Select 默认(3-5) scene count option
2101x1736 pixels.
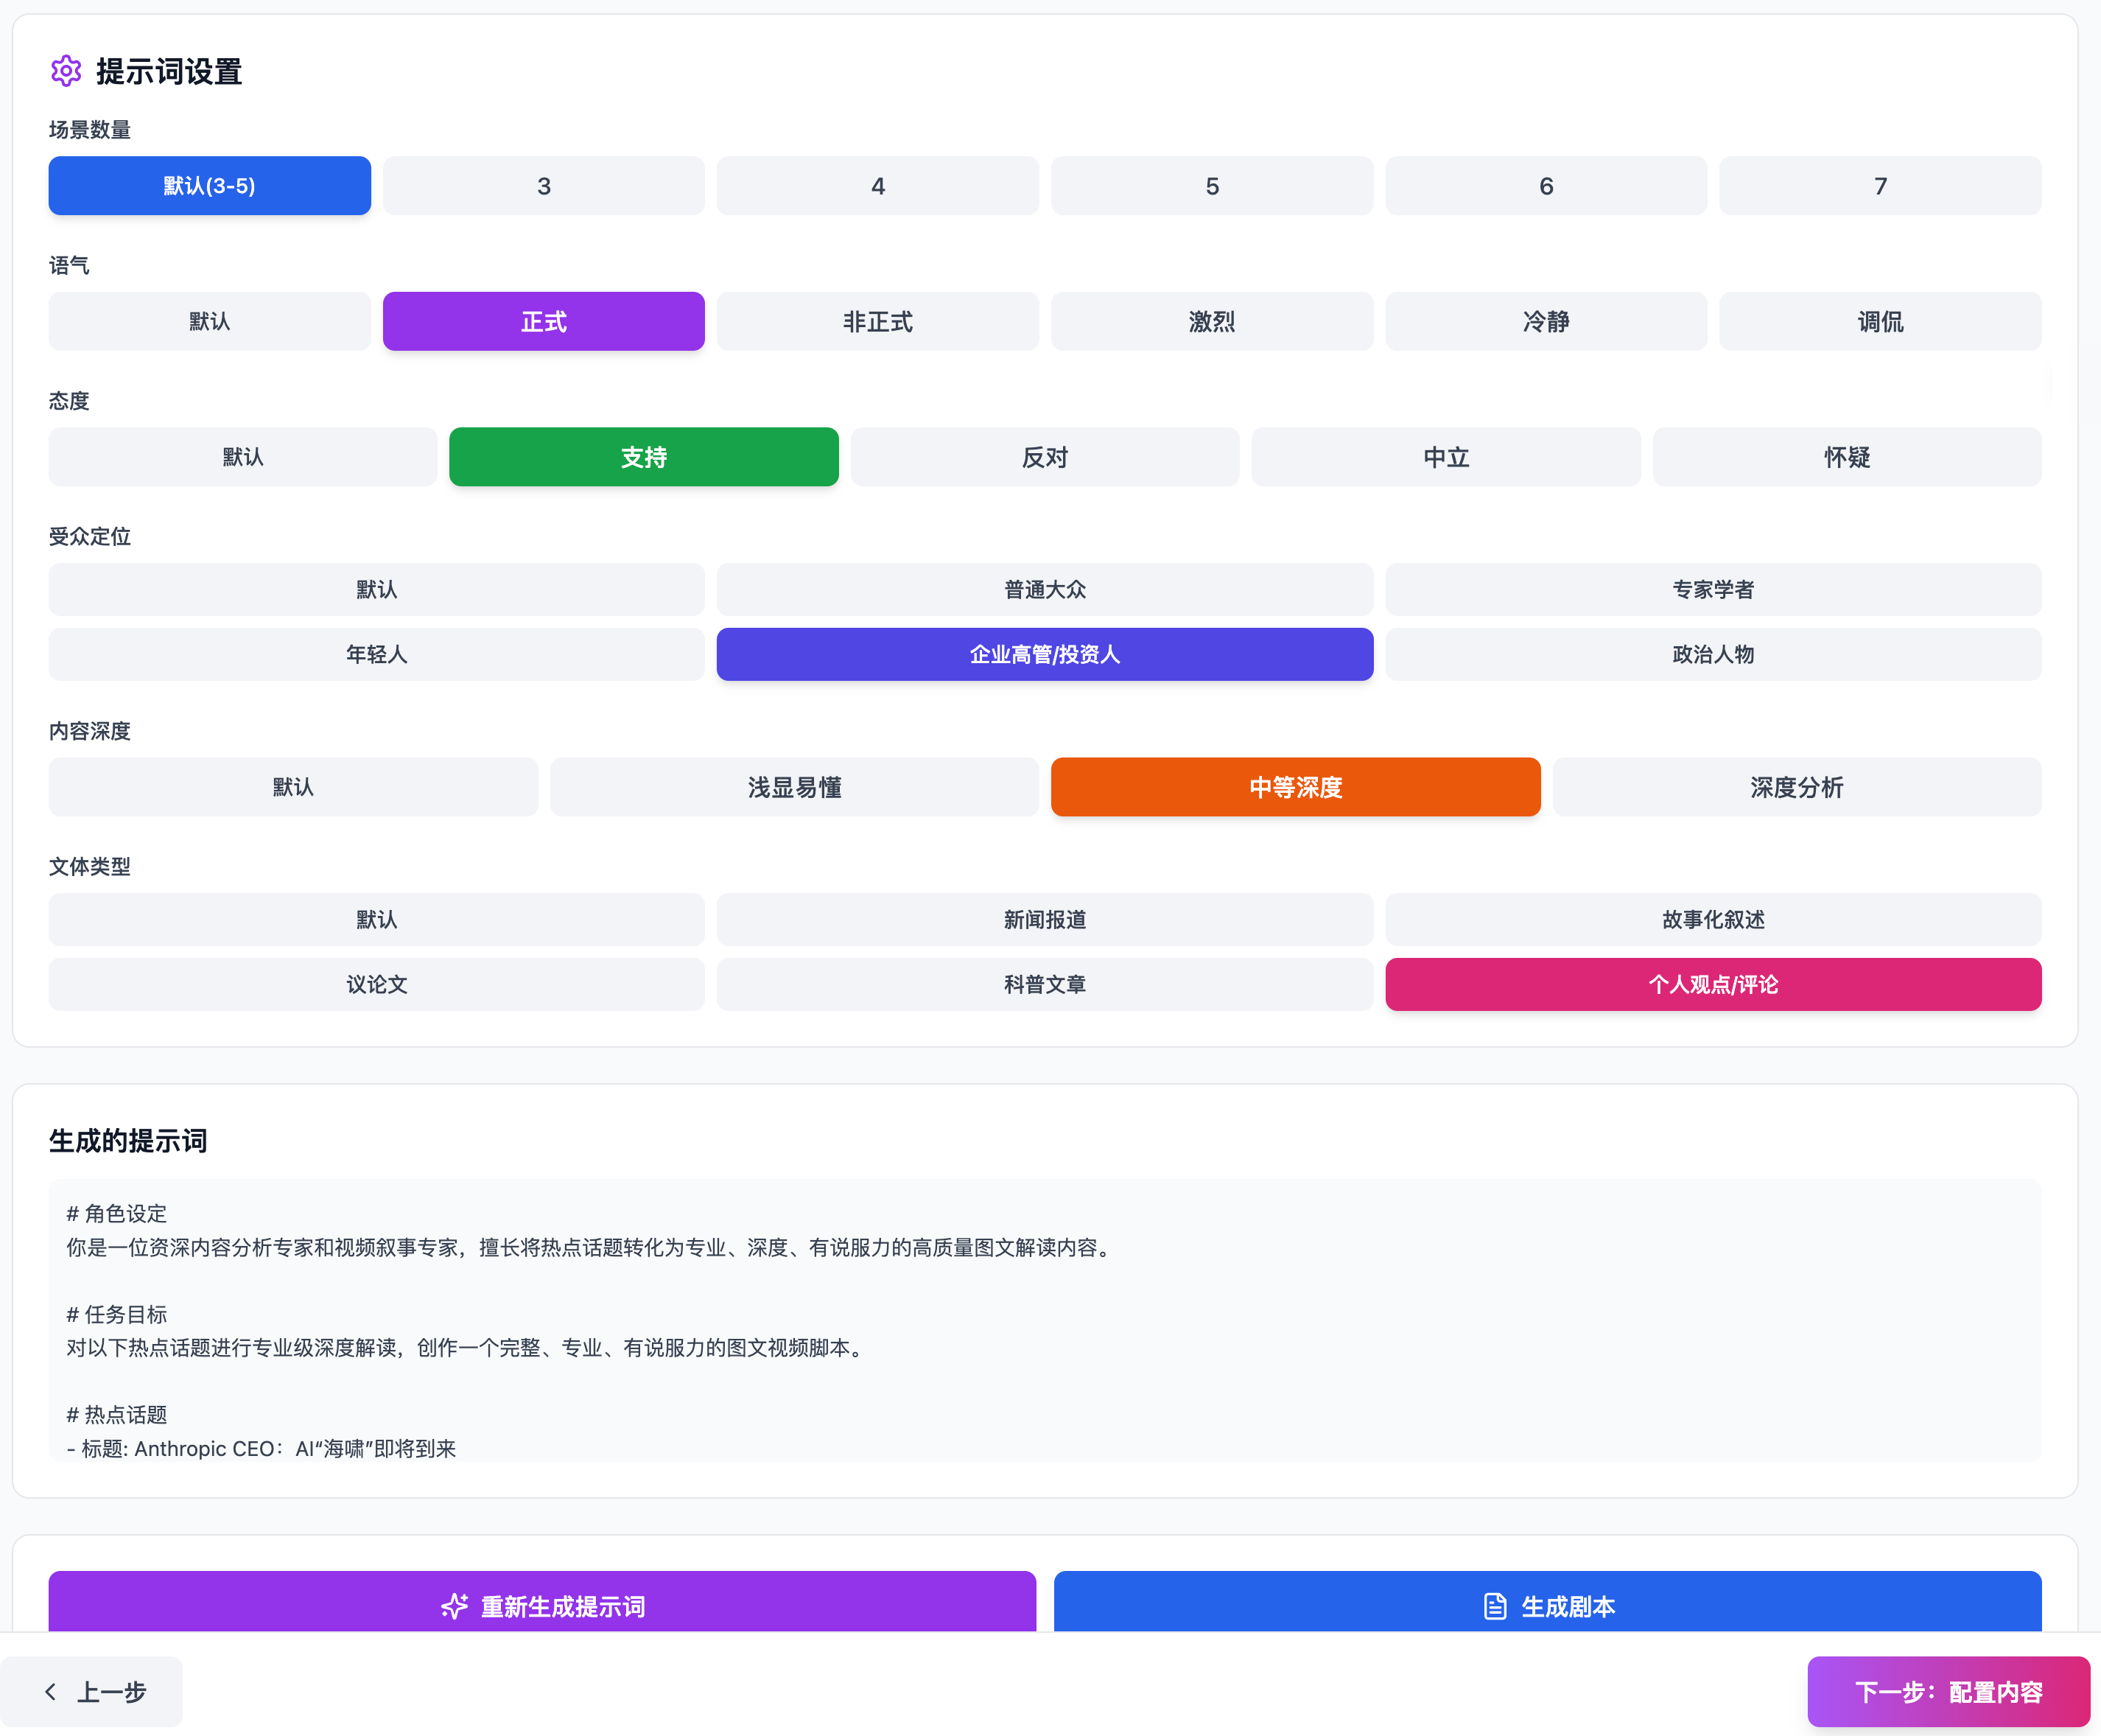209,185
